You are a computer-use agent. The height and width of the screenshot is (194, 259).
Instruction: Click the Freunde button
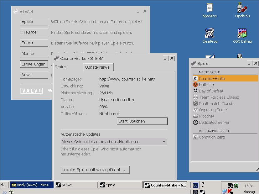(34, 32)
